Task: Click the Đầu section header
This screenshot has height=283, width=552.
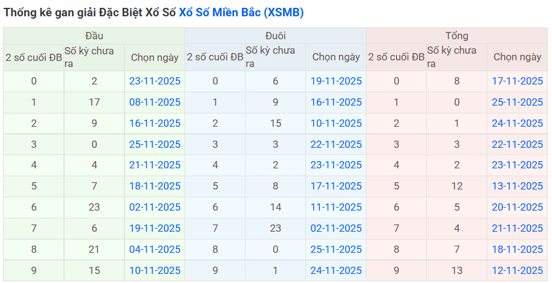Action: (94, 36)
